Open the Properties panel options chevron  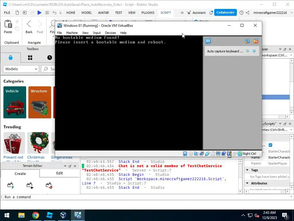pos(280,124)
